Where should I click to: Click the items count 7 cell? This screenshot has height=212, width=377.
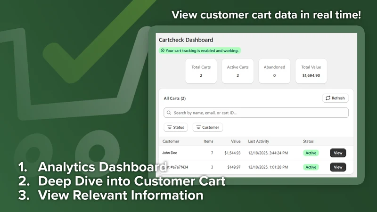[x=212, y=153]
